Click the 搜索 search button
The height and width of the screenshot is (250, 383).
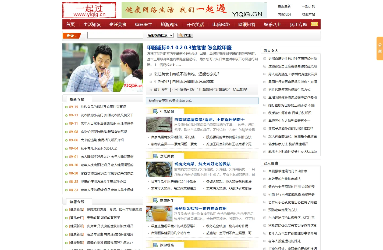pyautogui.click(x=185, y=35)
